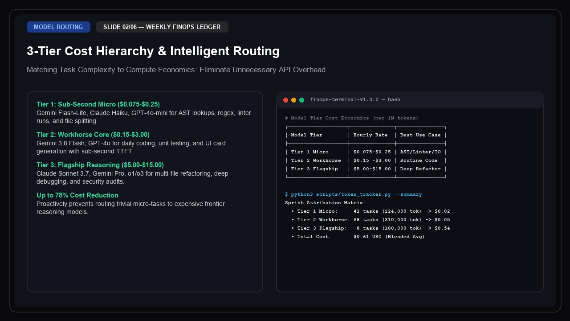This screenshot has width=570, height=321.
Task: Click the green terminal maximize dot
Action: point(301,100)
